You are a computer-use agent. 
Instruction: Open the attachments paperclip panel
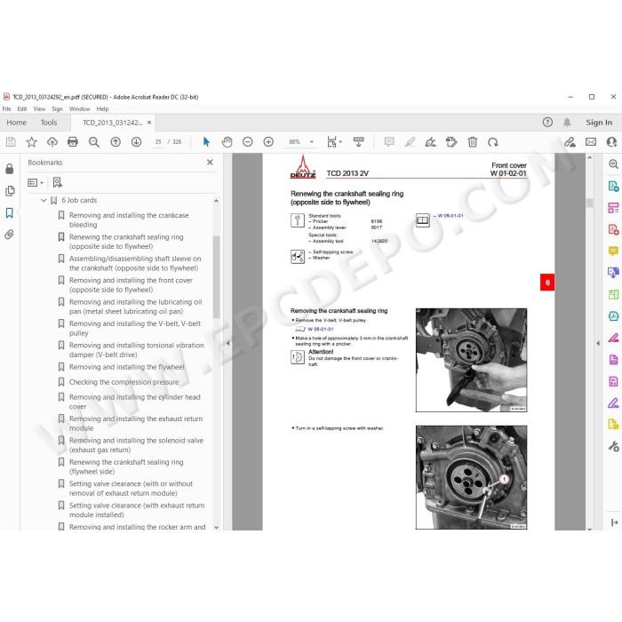(10, 235)
